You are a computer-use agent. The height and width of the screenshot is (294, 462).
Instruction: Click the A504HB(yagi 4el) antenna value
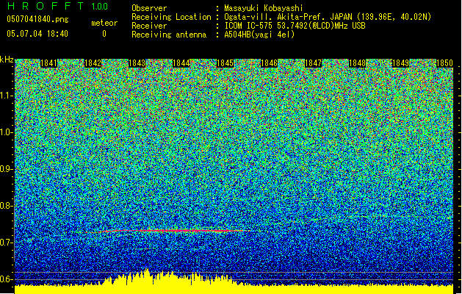click(259, 35)
